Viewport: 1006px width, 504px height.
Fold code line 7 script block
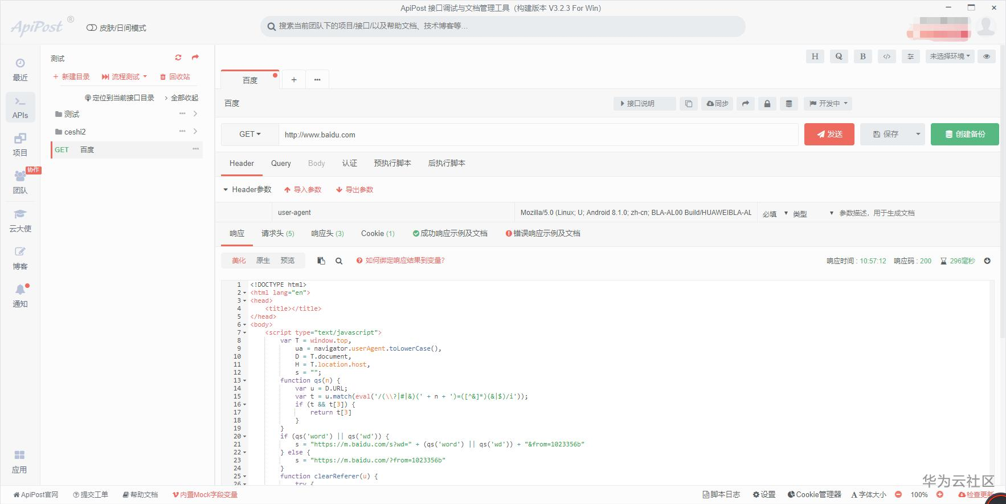tap(245, 332)
